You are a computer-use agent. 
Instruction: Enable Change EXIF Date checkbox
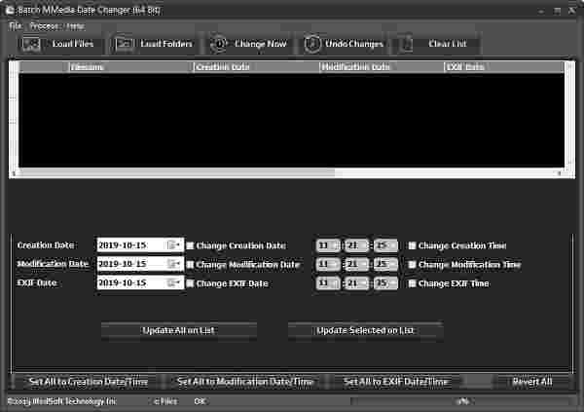click(x=190, y=283)
